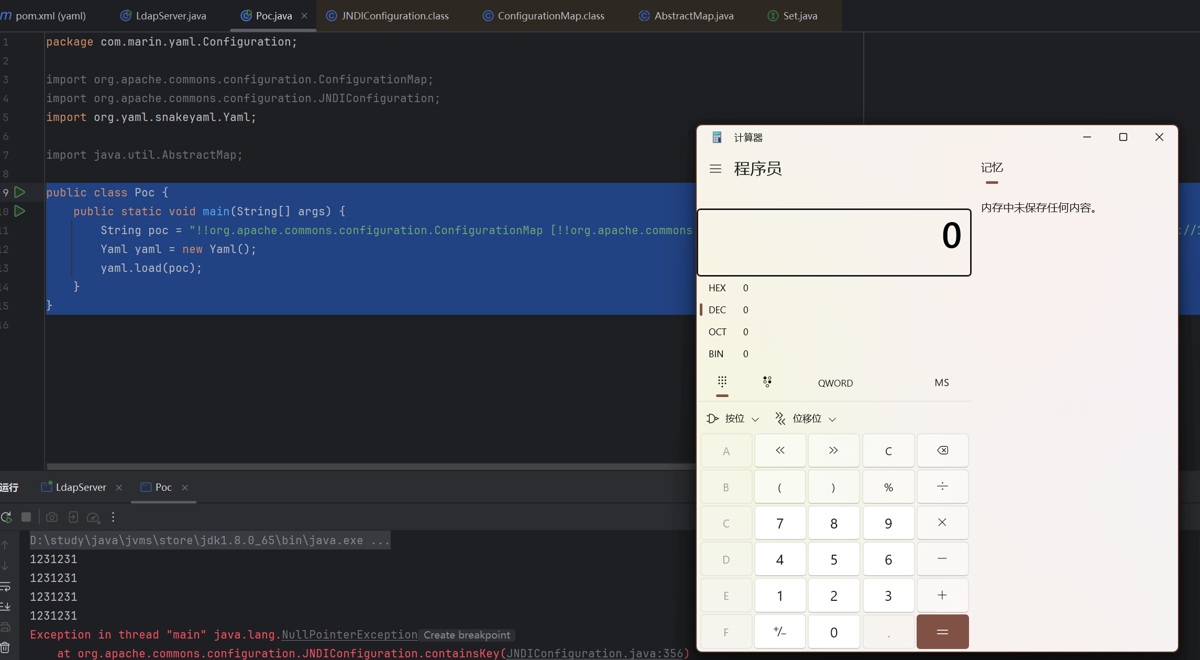Select the HEX number base

(717, 288)
